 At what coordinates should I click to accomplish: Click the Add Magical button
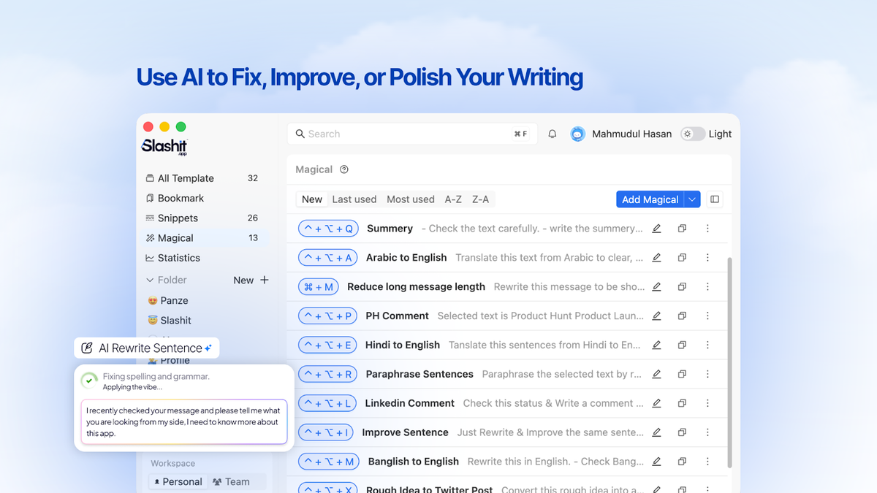650,199
